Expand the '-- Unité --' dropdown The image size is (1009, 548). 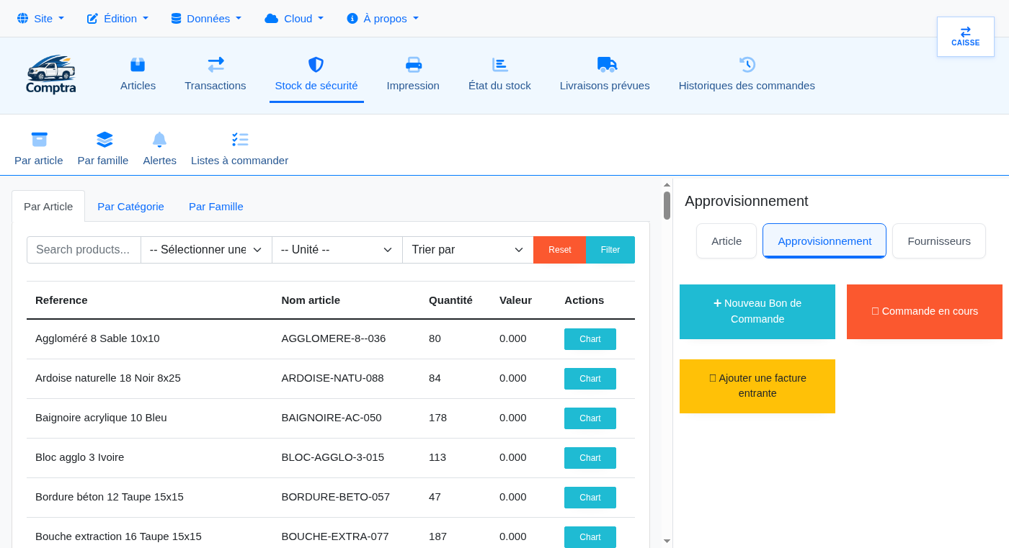(x=337, y=250)
